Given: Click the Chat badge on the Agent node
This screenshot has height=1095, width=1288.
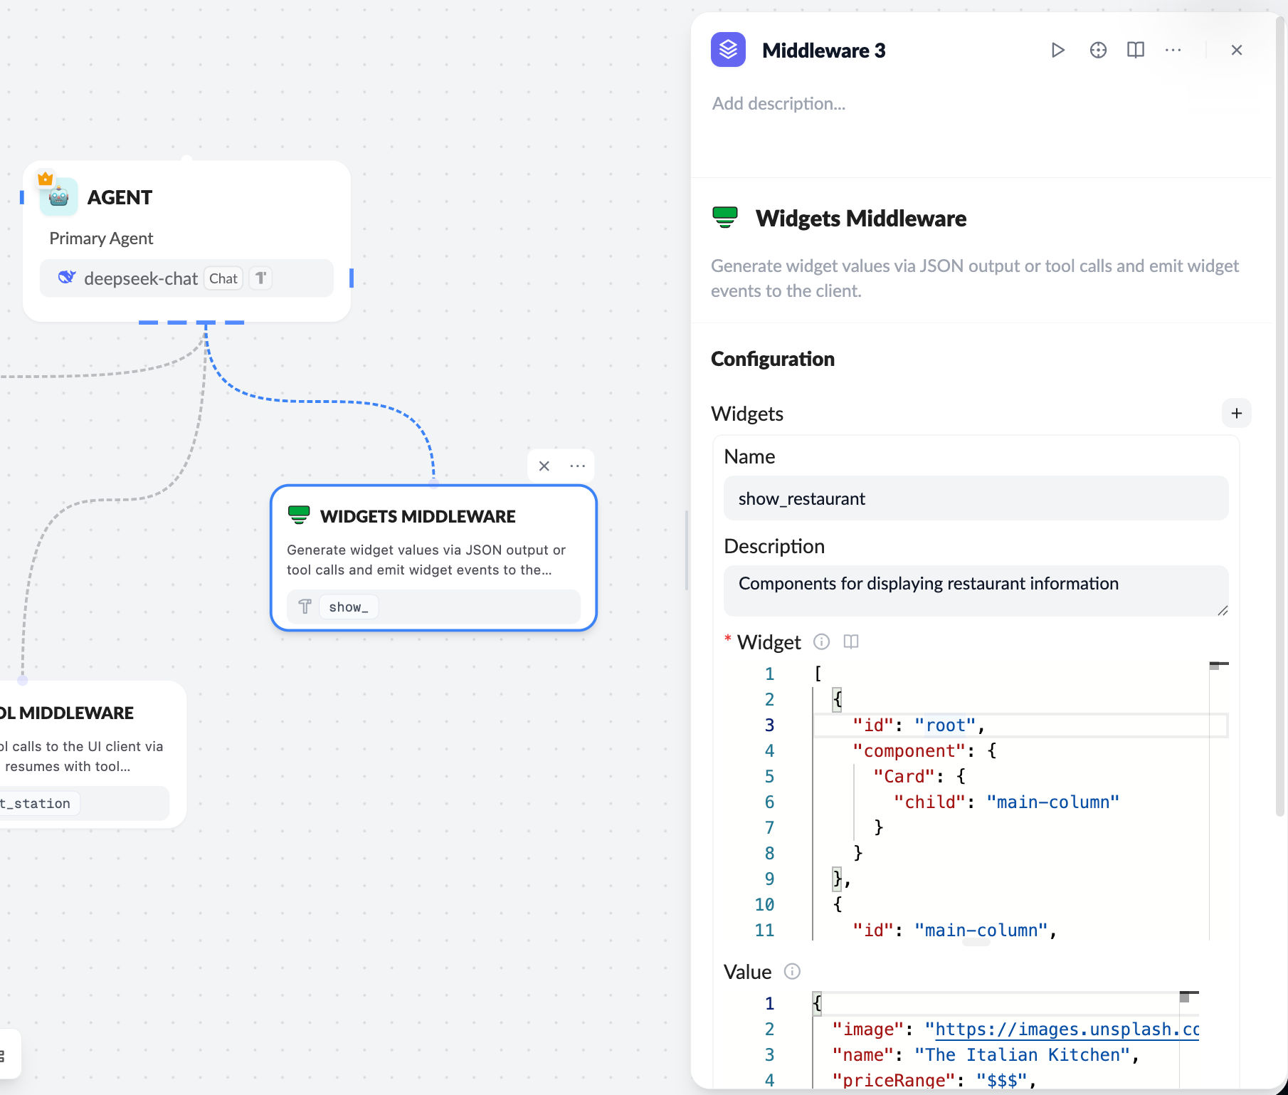Looking at the screenshot, I should point(223,278).
